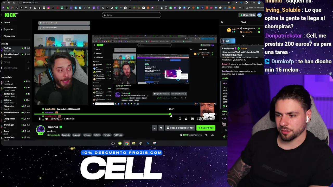Open the TioShur channel in the sidebar
The width and height of the screenshot is (333, 187).
16,49
